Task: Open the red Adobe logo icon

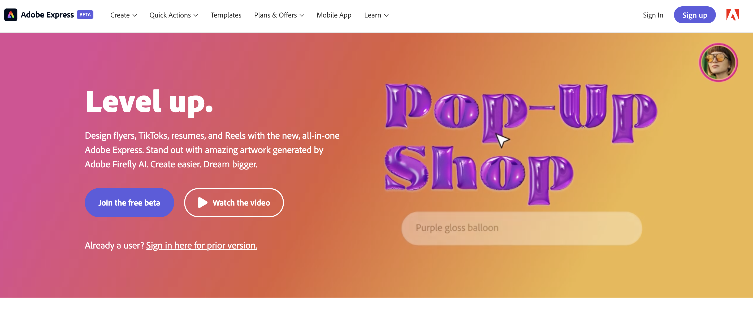Action: click(x=733, y=15)
